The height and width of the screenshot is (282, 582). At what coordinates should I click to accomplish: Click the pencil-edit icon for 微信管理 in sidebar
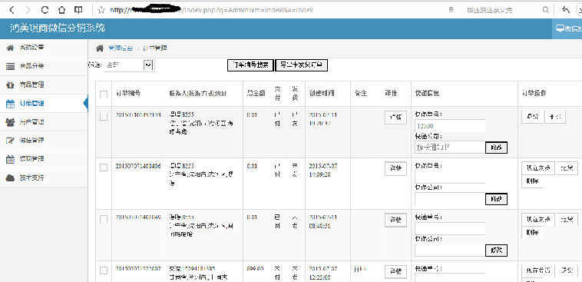coord(11,141)
